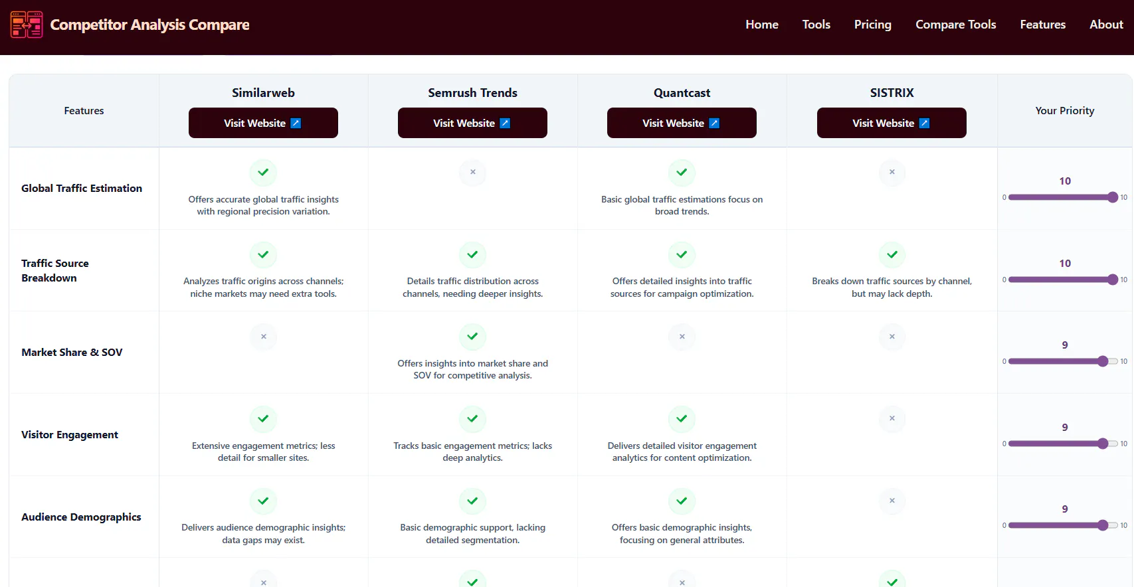
Task: Click 'Extensive engagement metrics' description text
Action: (x=263, y=452)
